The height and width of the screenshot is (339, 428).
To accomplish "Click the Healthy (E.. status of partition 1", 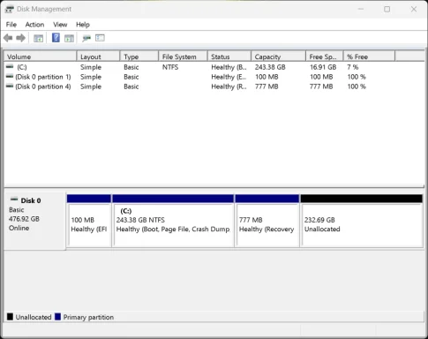I will click(x=229, y=77).
